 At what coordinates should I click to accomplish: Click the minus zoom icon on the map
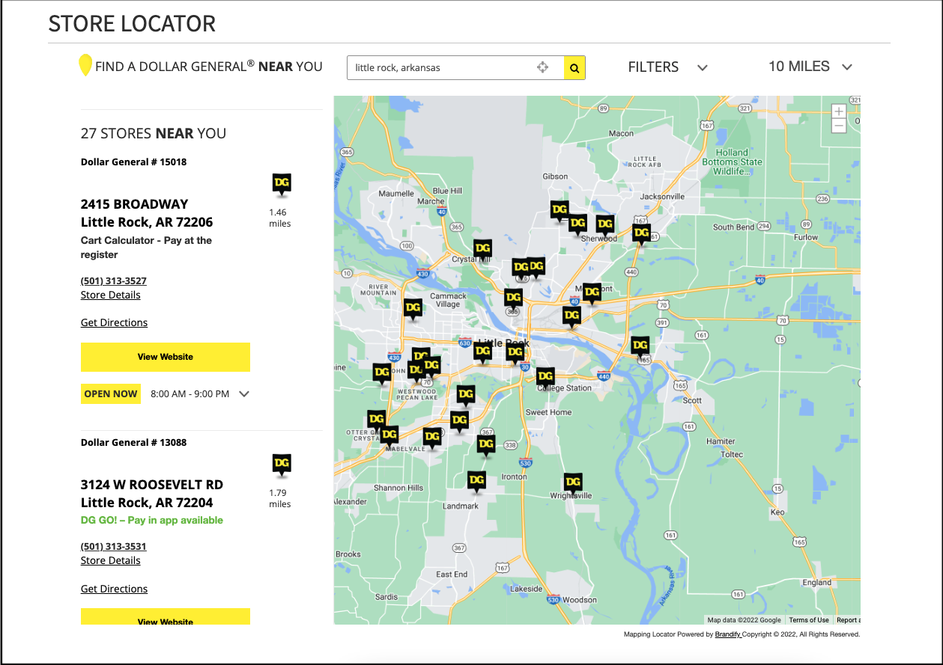pyautogui.click(x=839, y=126)
